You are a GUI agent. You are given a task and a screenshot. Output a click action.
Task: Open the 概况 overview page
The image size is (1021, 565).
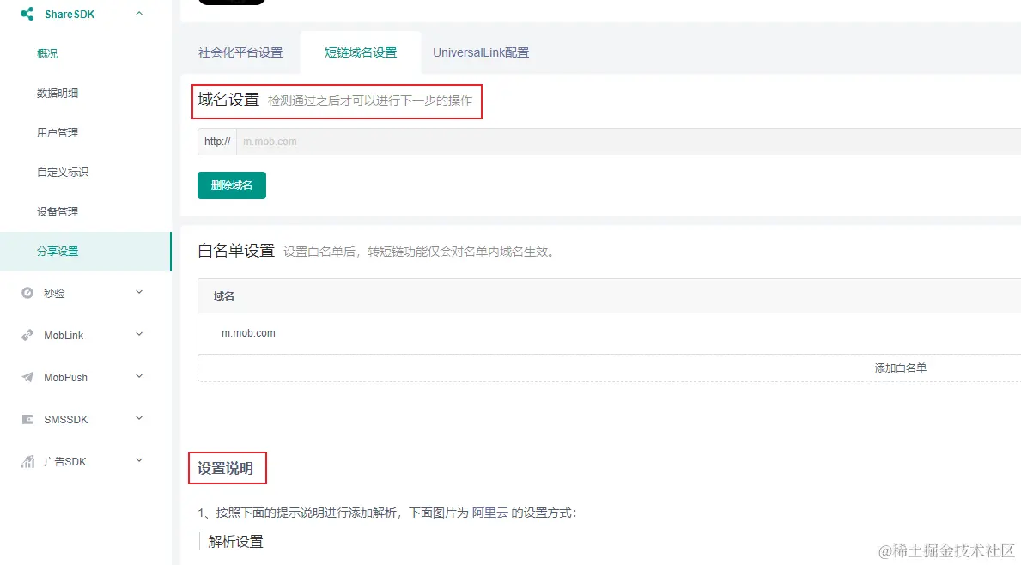point(47,53)
